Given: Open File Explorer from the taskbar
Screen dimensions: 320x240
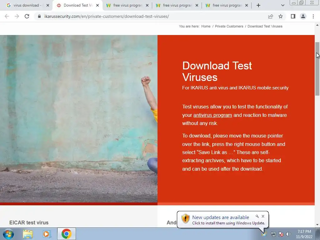Looking at the screenshot, I should [28, 234].
